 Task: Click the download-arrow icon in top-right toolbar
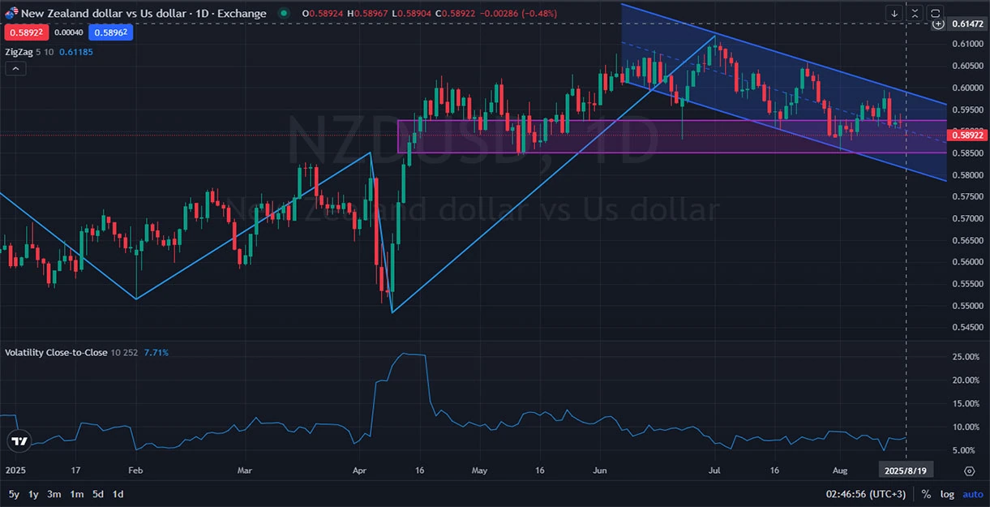pyautogui.click(x=894, y=13)
